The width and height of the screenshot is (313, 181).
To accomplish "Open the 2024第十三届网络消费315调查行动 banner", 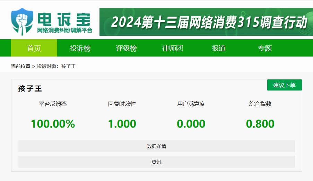I will tap(206, 22).
